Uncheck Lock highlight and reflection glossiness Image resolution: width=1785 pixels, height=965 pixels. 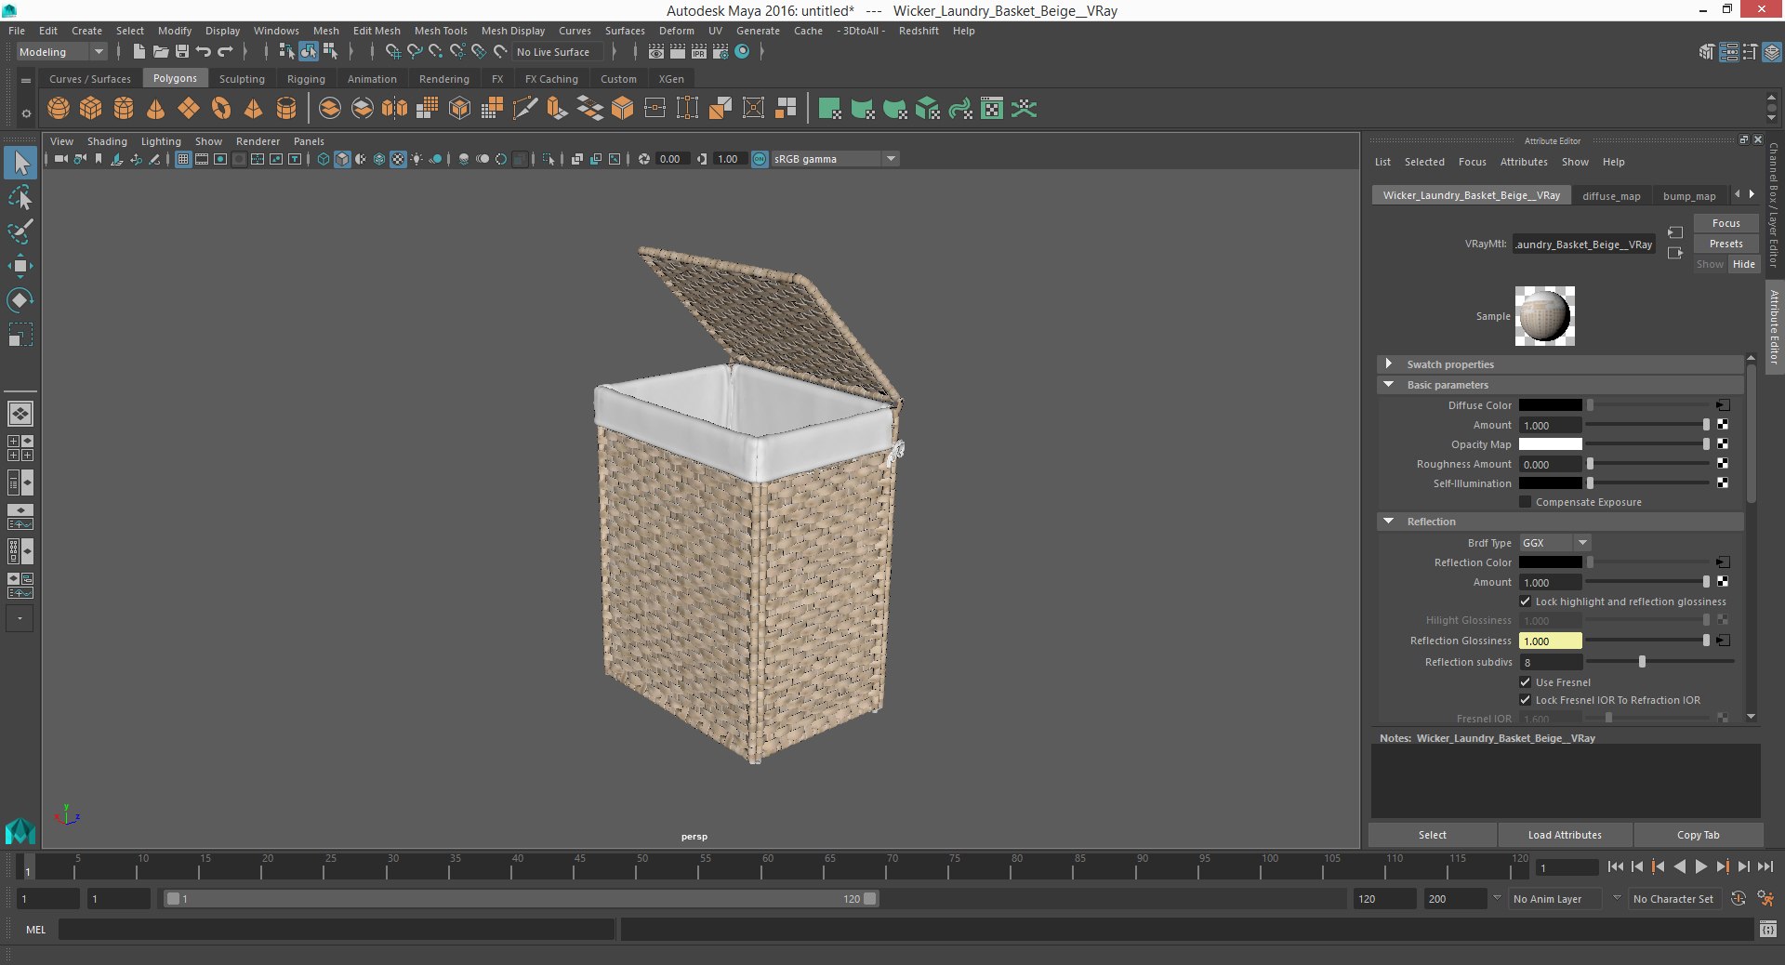click(x=1525, y=601)
